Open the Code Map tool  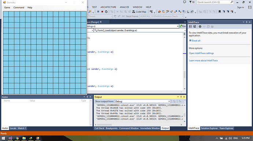click(x=139, y=12)
